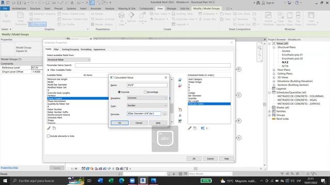The image size is (330, 185).
Task: Open Excel from the Windows taskbar
Action: (x=111, y=180)
